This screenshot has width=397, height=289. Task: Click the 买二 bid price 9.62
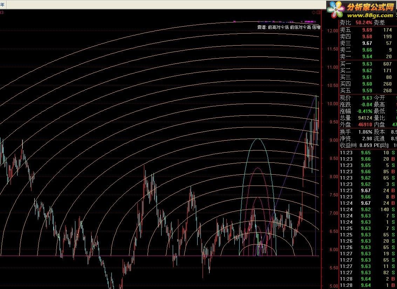[367, 70]
